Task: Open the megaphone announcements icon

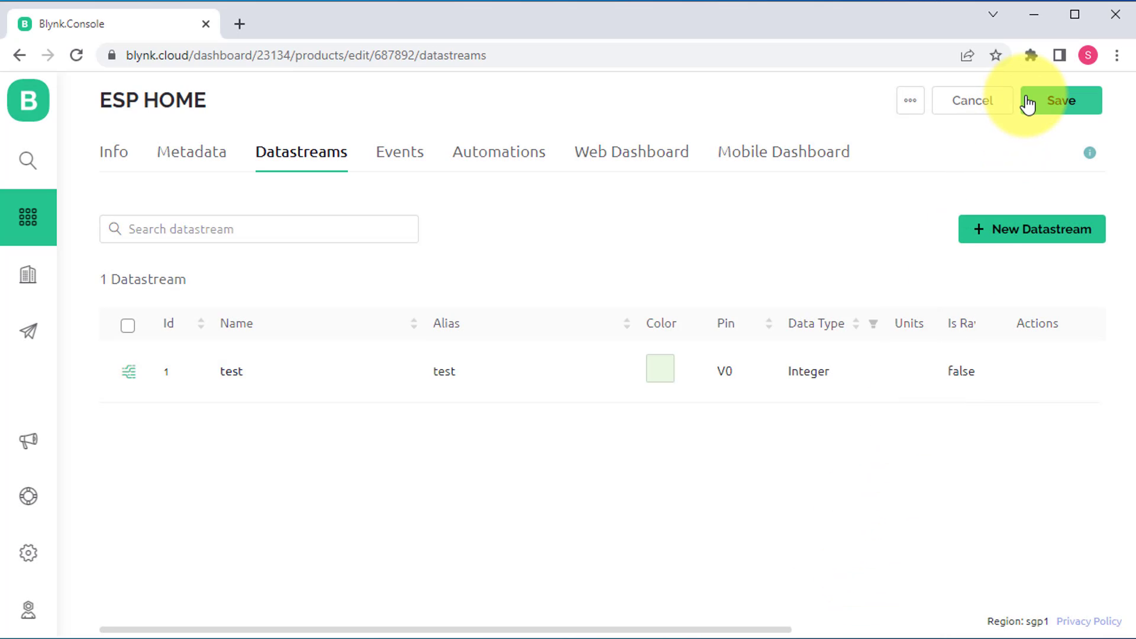Action: 28,440
